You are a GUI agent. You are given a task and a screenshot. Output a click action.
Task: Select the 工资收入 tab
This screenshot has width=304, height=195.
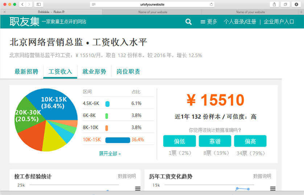[60, 72]
